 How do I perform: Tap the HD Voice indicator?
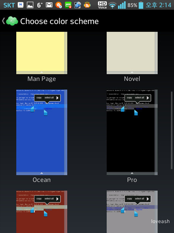pyautogui.click(x=102, y=5)
